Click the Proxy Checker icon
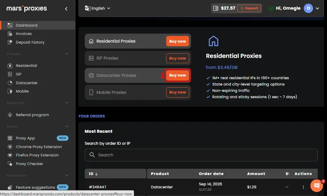The width and height of the screenshot is (327, 196). pos(10,164)
